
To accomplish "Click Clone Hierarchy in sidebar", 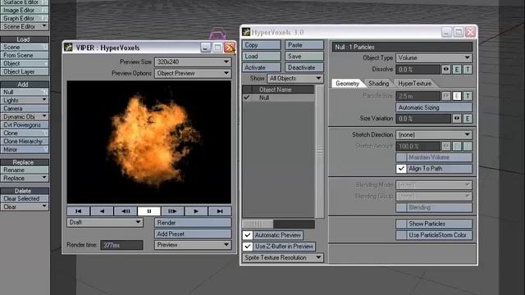I will (x=25, y=141).
